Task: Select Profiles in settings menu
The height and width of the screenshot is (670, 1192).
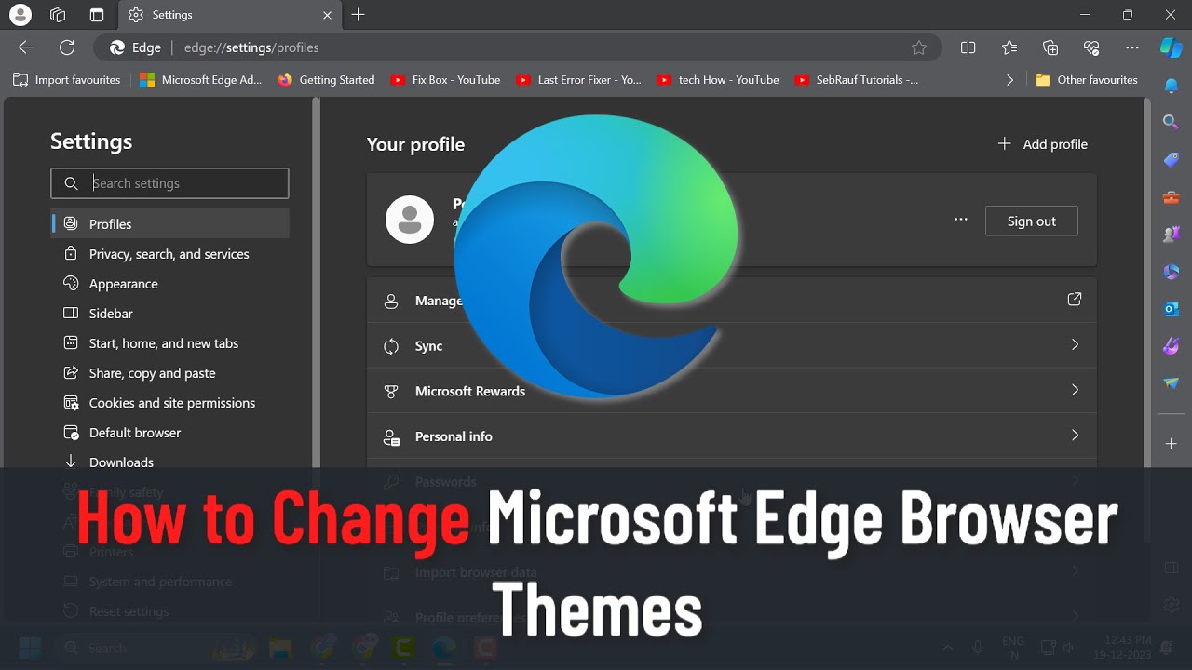Action: (x=169, y=224)
